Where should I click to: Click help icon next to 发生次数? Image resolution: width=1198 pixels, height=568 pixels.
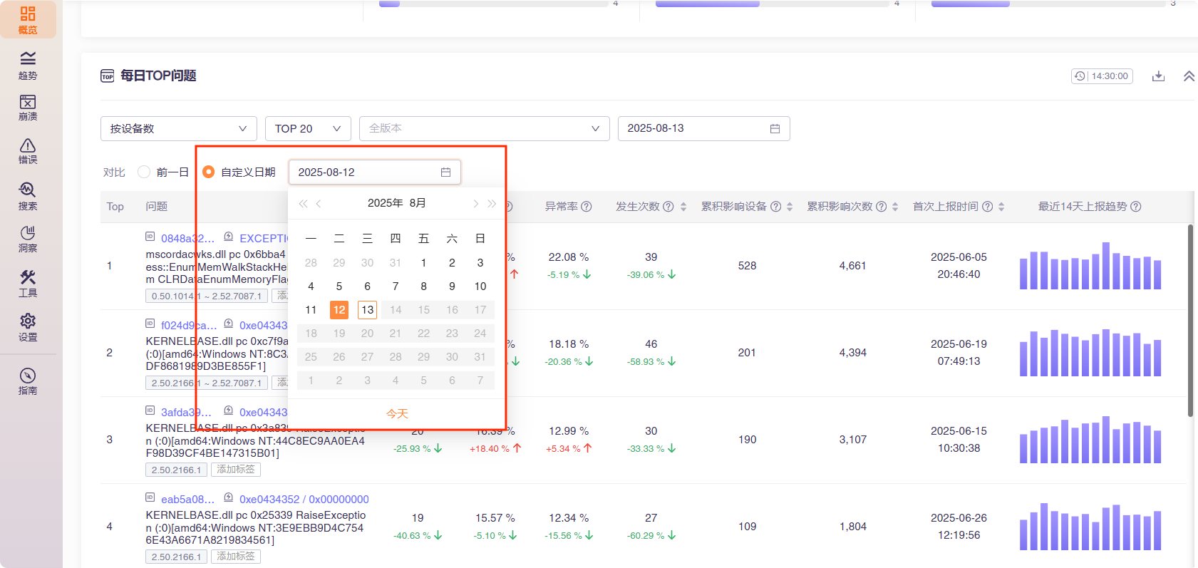pyautogui.click(x=668, y=207)
